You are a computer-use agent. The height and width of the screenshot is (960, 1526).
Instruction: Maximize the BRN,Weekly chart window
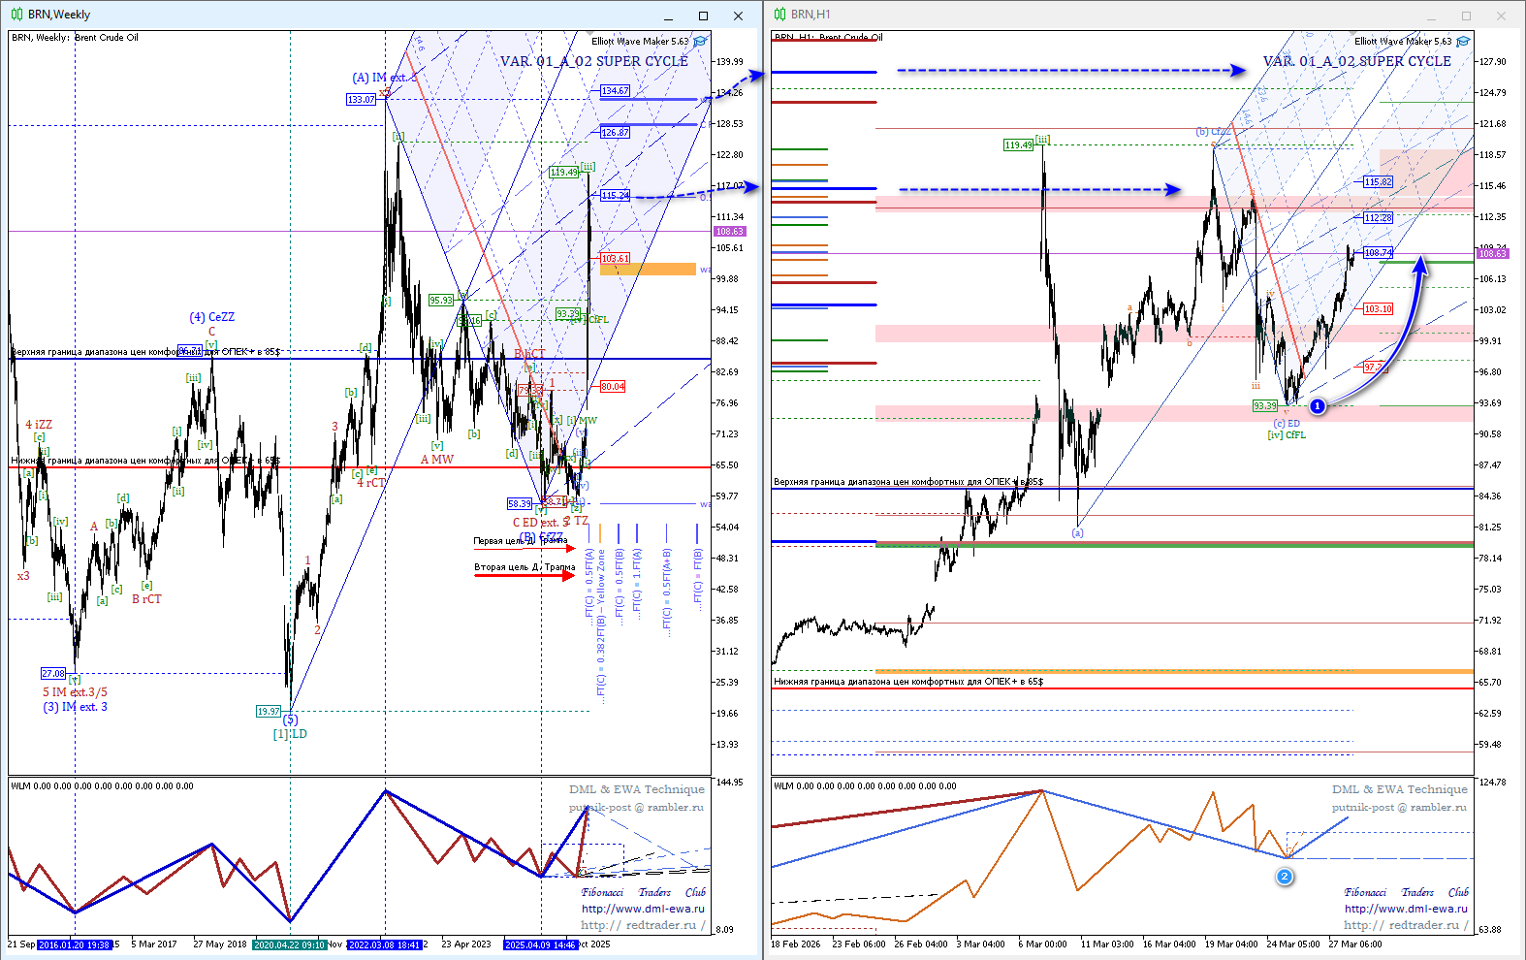click(x=703, y=16)
